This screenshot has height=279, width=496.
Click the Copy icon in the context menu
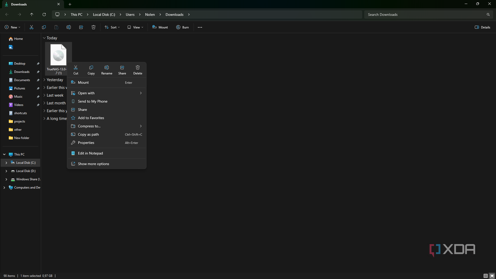click(x=91, y=67)
